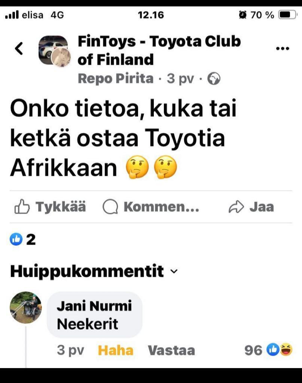Tap the share arrow icon next to Jaa
302x383 pixels.
(x=236, y=207)
